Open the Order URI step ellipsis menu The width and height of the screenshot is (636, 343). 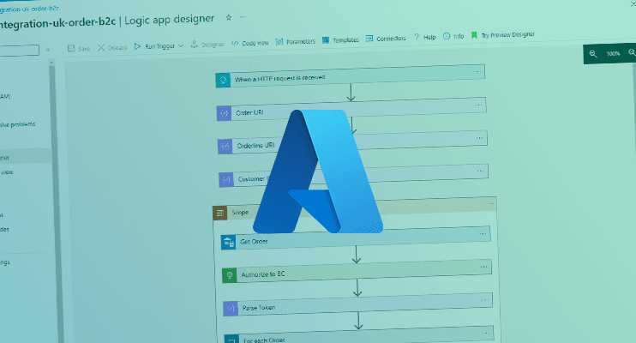click(478, 105)
